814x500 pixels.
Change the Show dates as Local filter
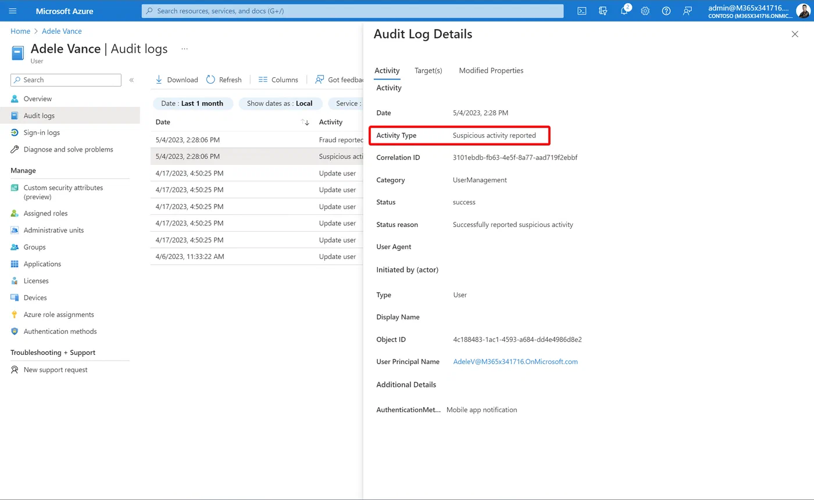click(280, 103)
